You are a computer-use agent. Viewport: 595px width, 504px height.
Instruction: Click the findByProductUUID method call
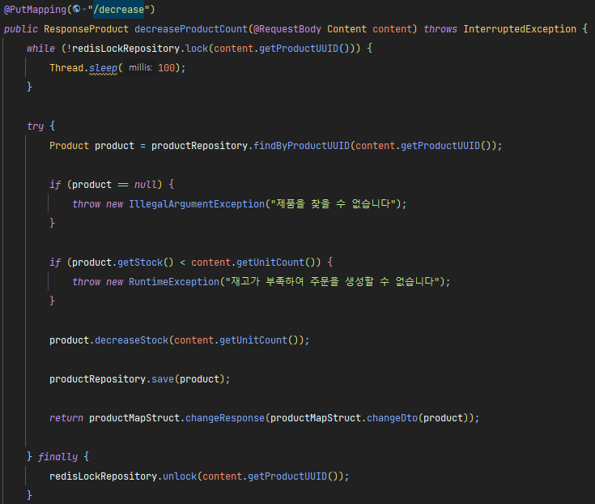[301, 146]
